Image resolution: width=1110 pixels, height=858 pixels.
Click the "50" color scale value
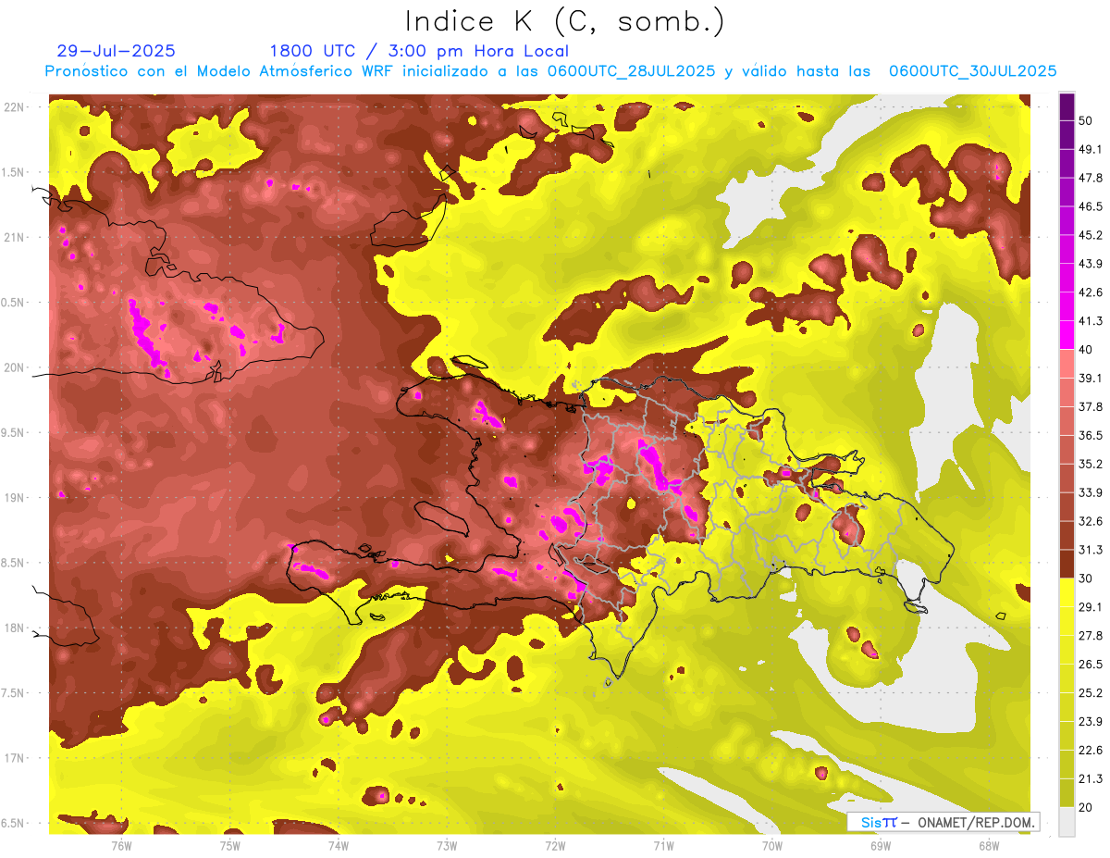(1087, 120)
